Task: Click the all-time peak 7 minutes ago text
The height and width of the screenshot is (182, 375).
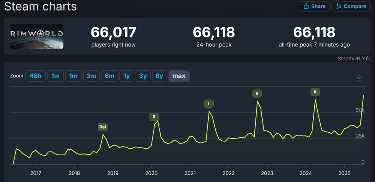Action: 314,45
